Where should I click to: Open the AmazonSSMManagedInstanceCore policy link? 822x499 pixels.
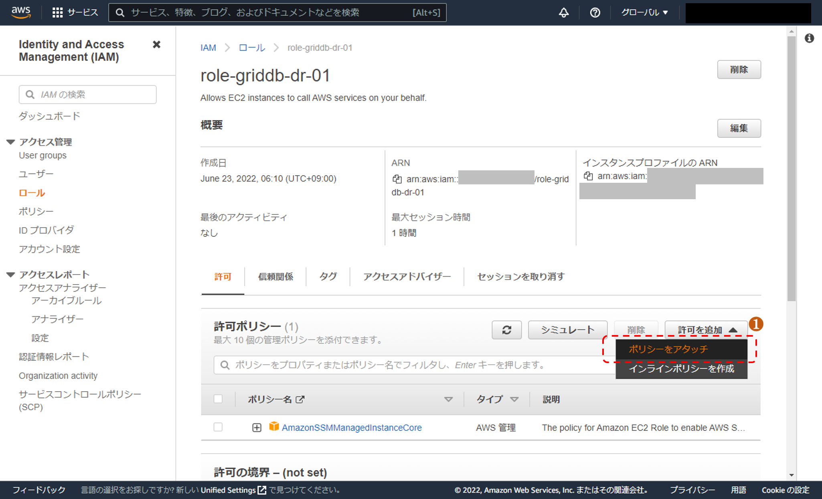(x=351, y=428)
